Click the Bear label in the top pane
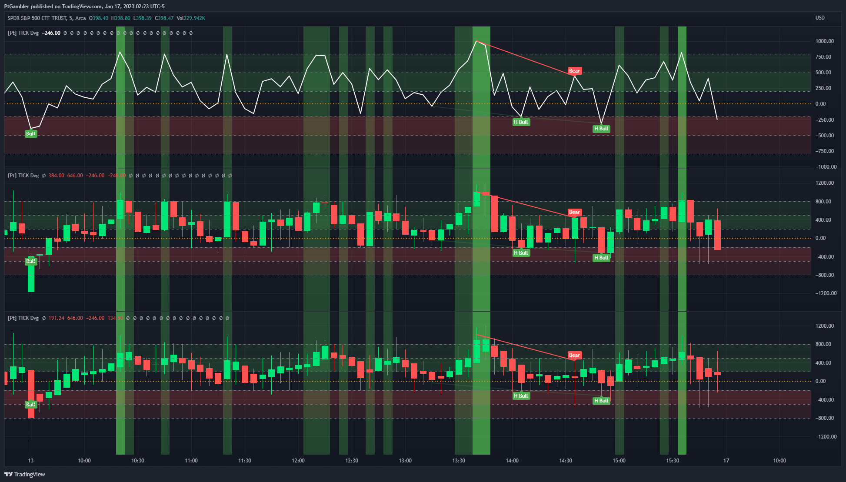846x482 pixels. (x=575, y=71)
